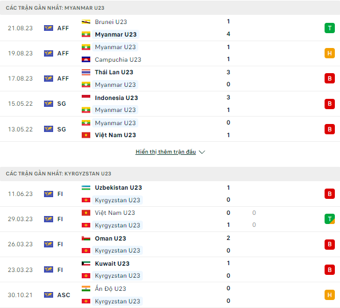Click the highlighted Myanmar U23 name versus Brunei
340x308 pixels.
(116, 34)
